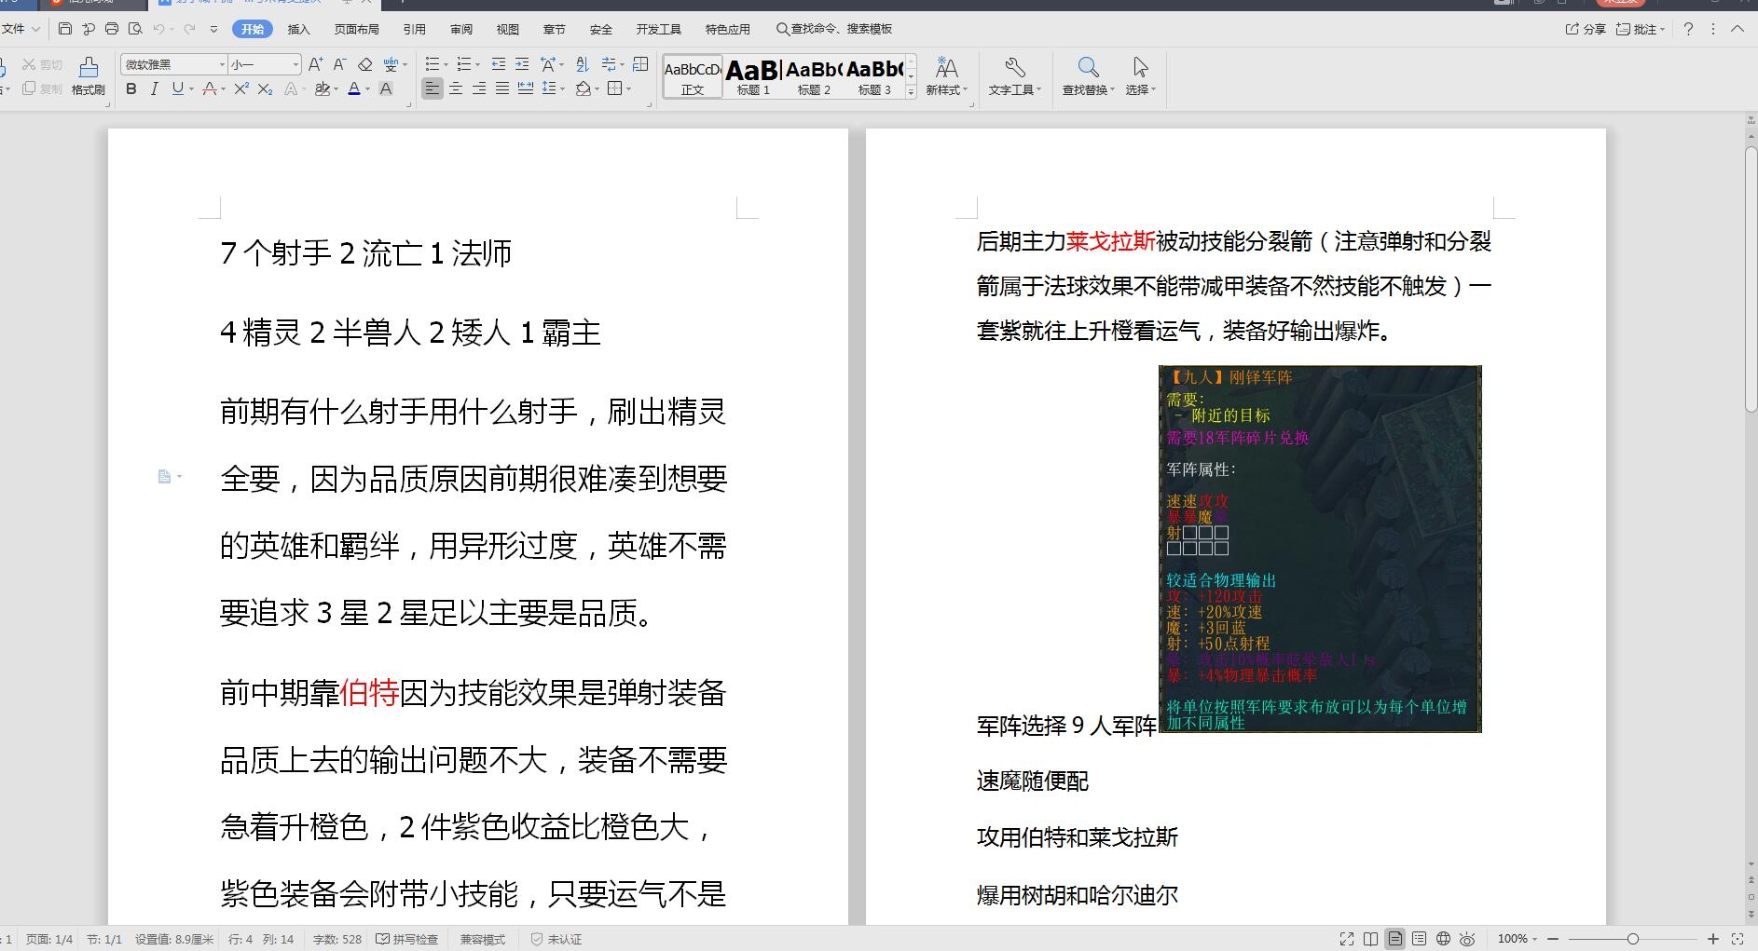Click the zoom slider handle

1633,939
